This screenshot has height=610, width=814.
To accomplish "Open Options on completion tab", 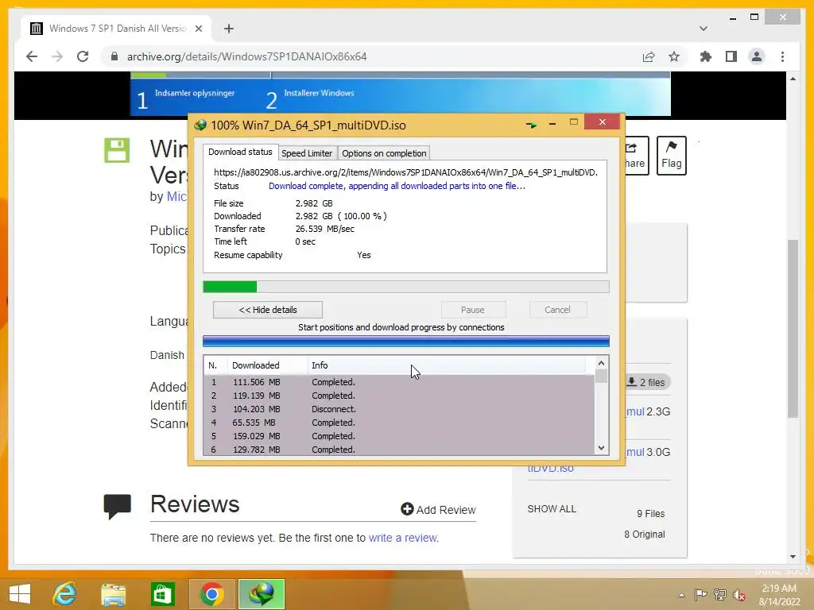I will (384, 153).
